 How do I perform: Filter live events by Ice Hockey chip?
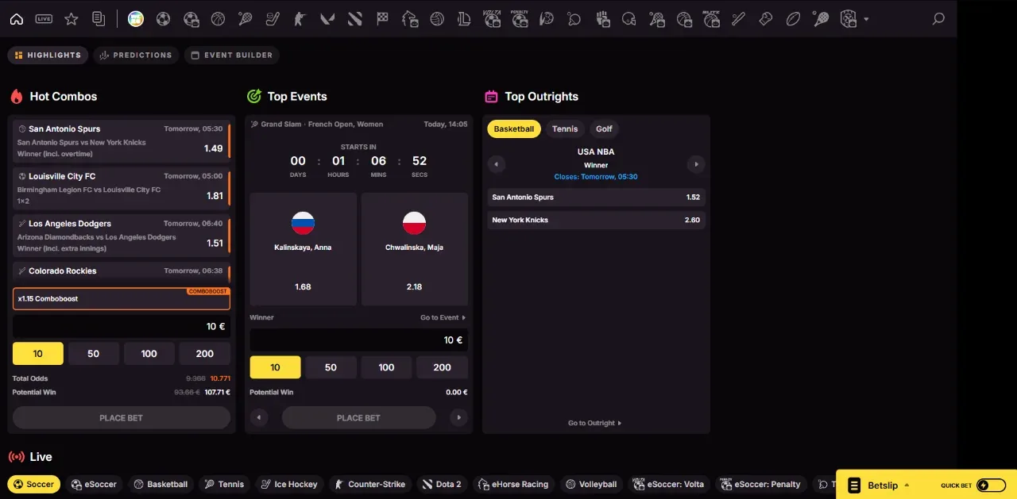click(x=288, y=484)
